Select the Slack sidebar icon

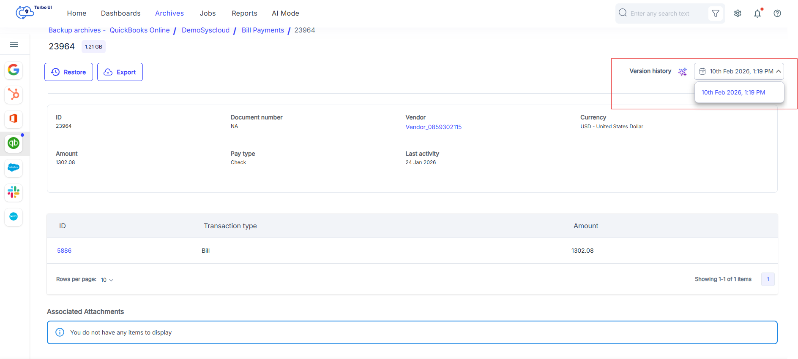(x=14, y=192)
